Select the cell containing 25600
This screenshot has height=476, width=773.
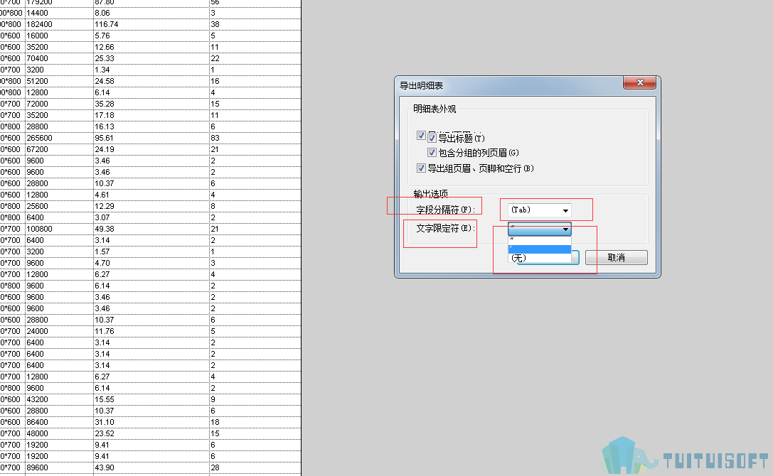tap(59, 206)
